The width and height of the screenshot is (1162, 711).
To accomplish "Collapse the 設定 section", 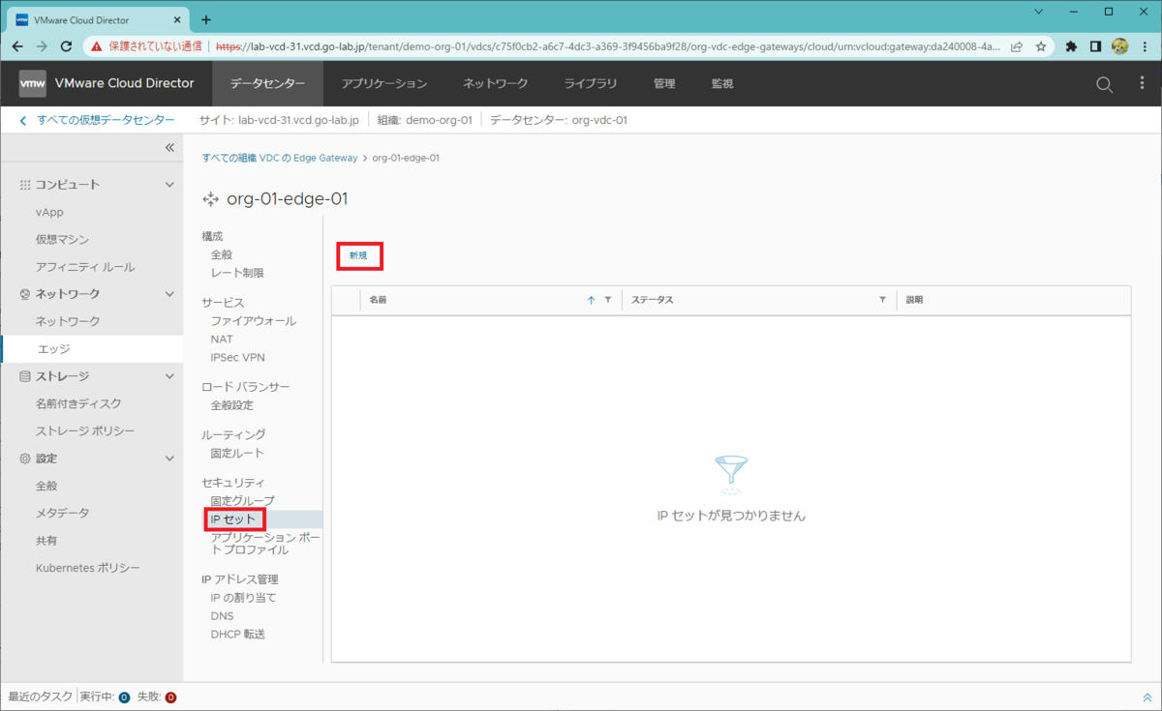I will 169,458.
